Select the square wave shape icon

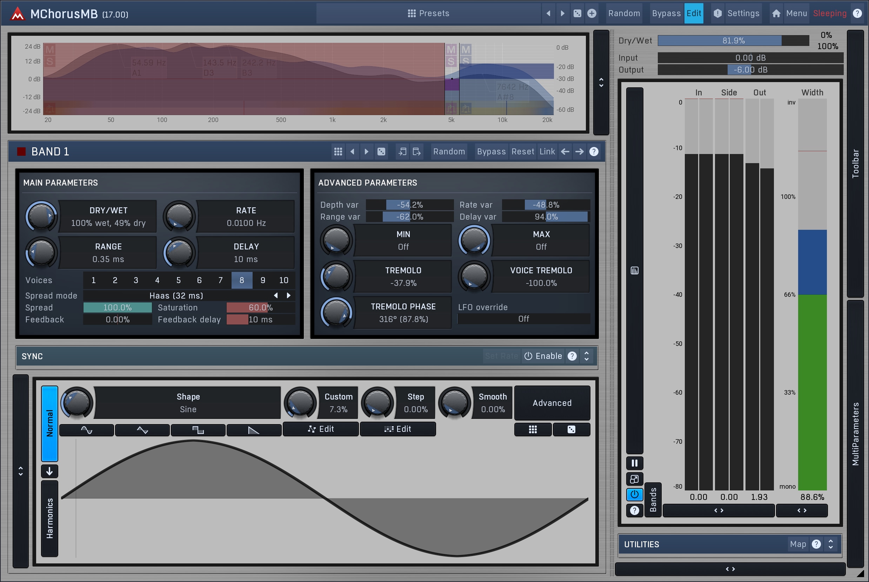(x=198, y=430)
